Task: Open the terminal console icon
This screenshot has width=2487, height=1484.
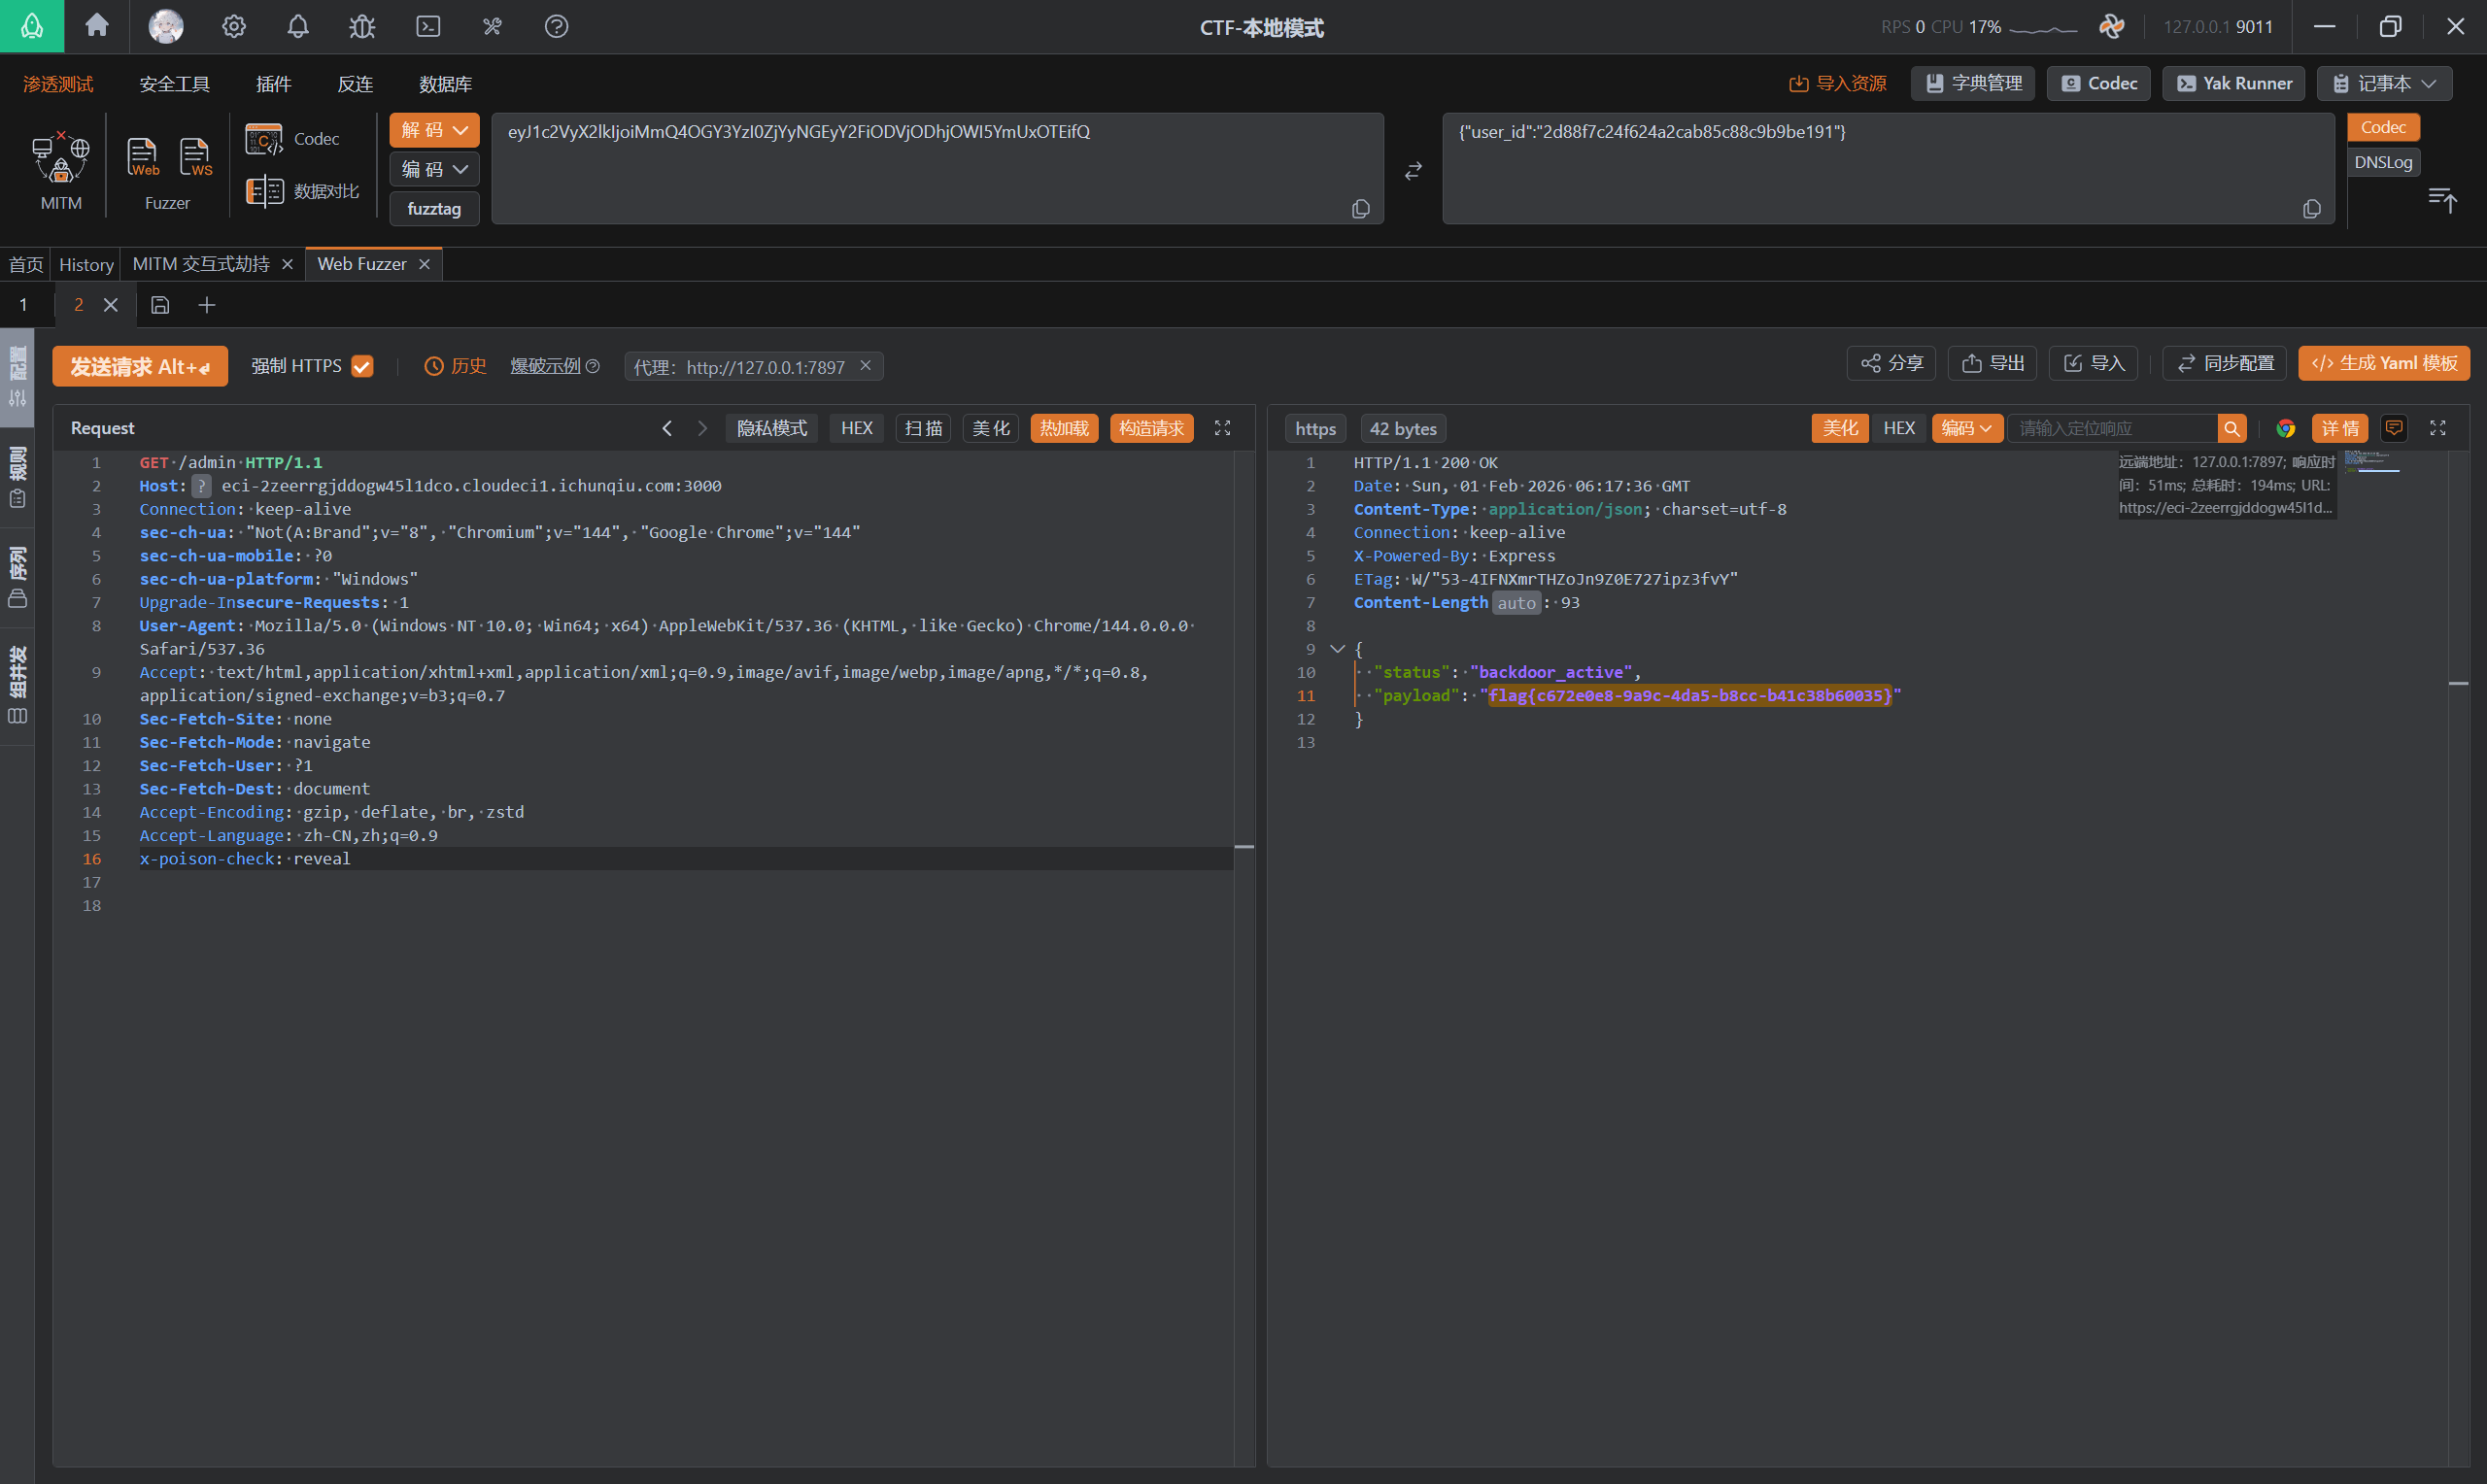Action: tap(428, 26)
